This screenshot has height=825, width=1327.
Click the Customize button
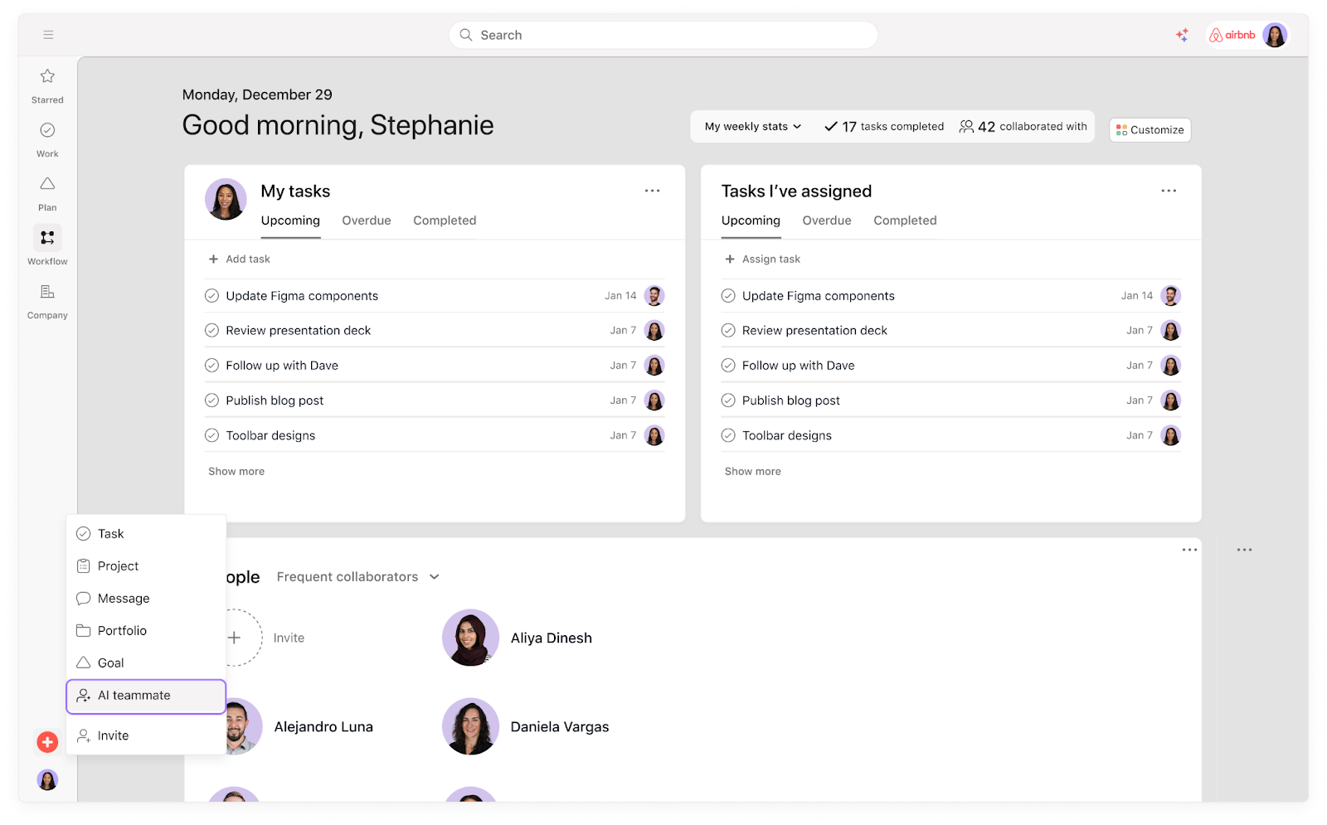pyautogui.click(x=1150, y=130)
